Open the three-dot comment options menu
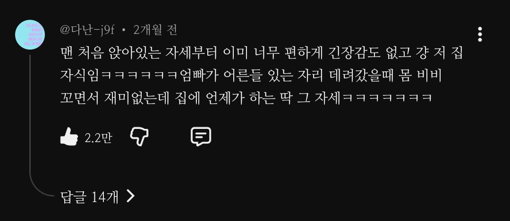This screenshot has width=510, height=221. pyautogui.click(x=480, y=34)
